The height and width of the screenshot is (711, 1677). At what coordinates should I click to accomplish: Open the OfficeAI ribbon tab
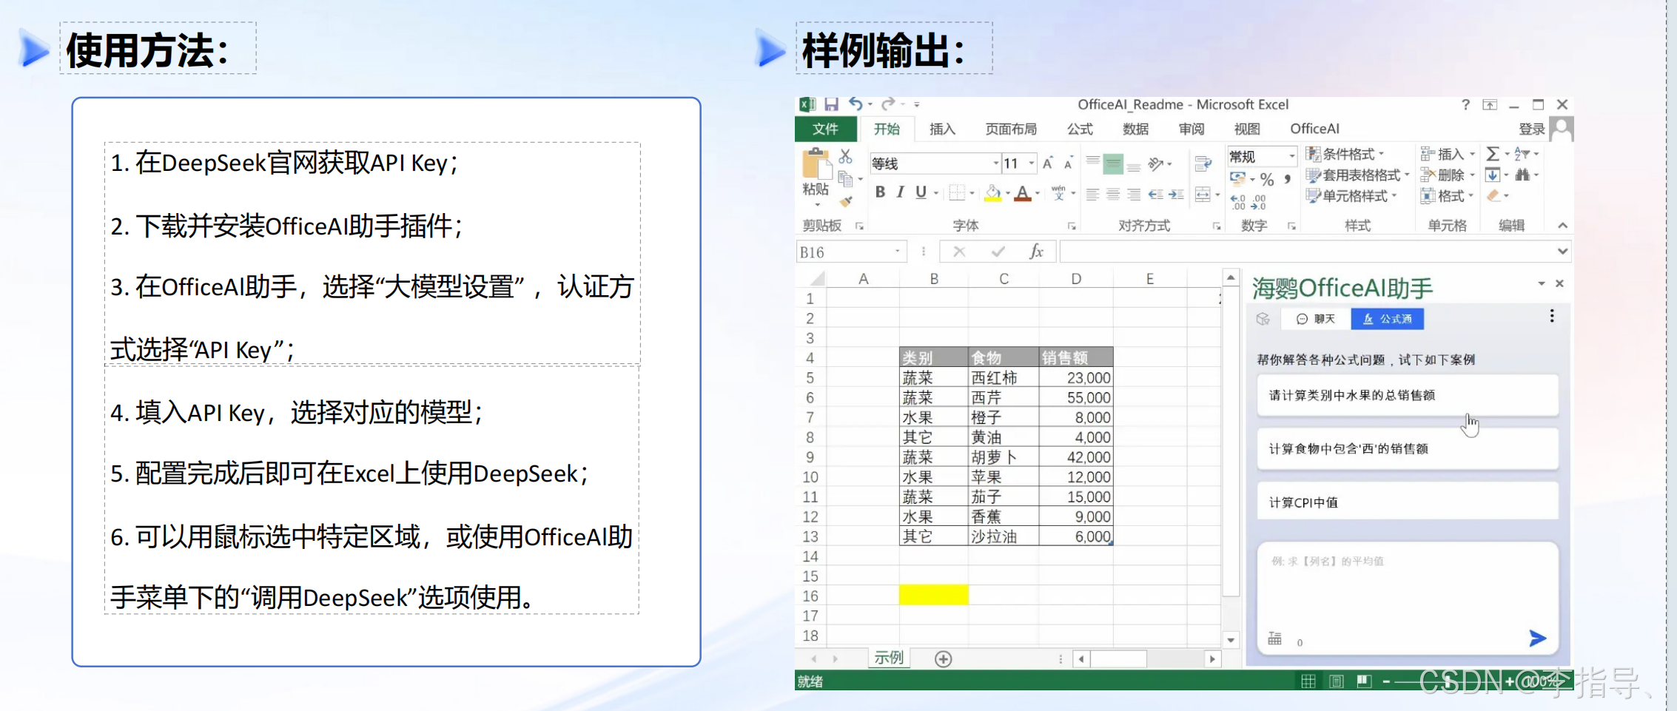(1314, 129)
